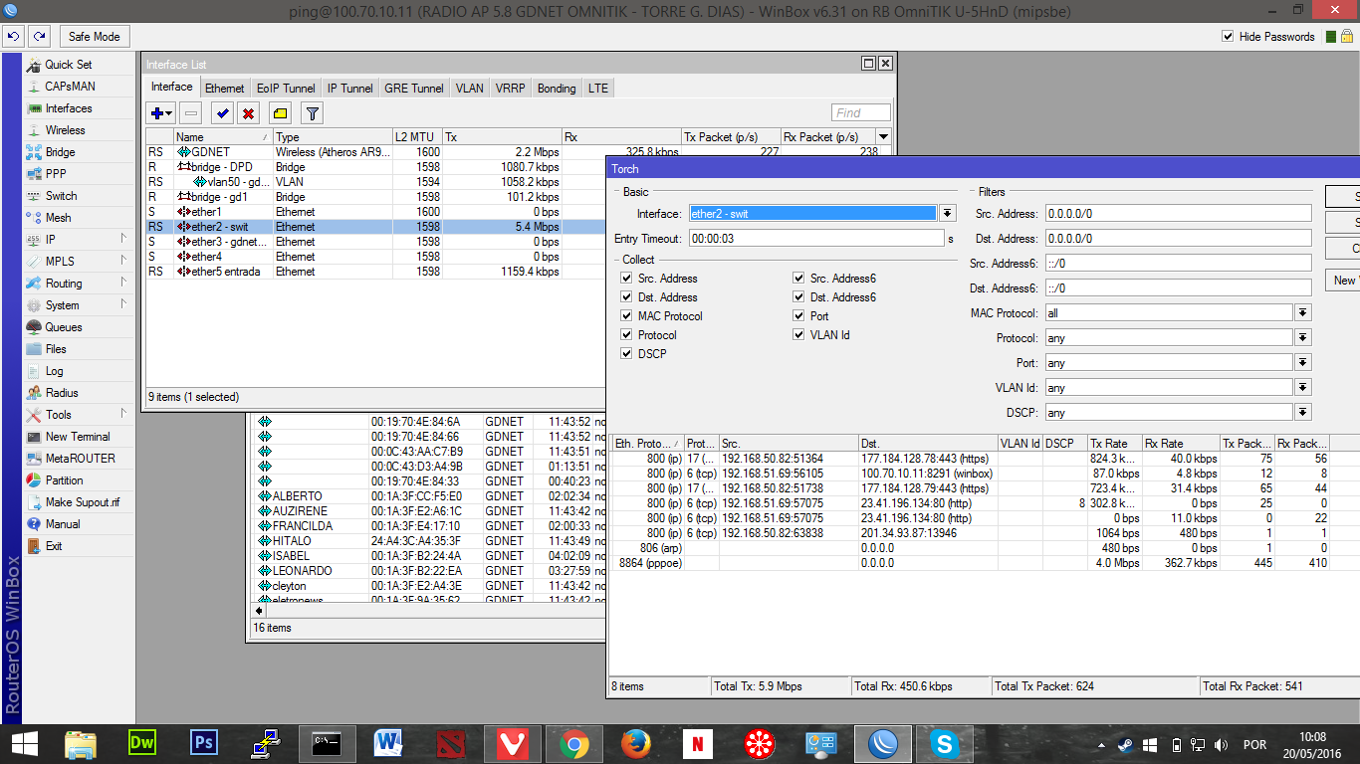Toggle MAC Protocol checkbox in Collect

(627, 316)
